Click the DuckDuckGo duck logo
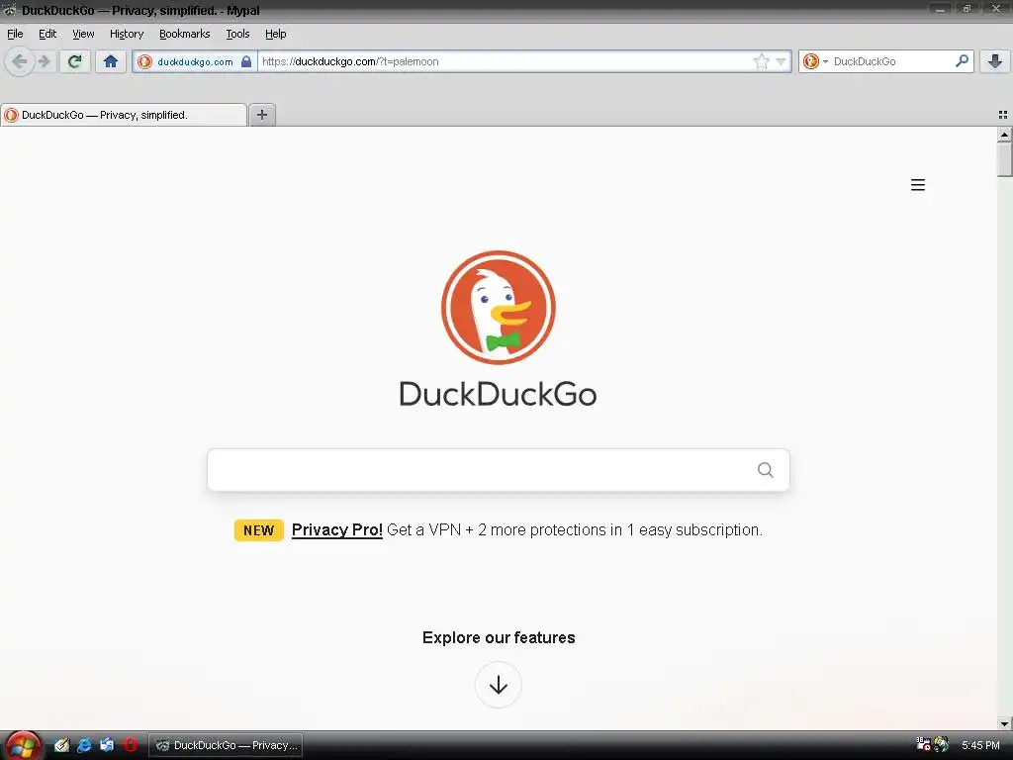The image size is (1013, 760). tap(499, 308)
